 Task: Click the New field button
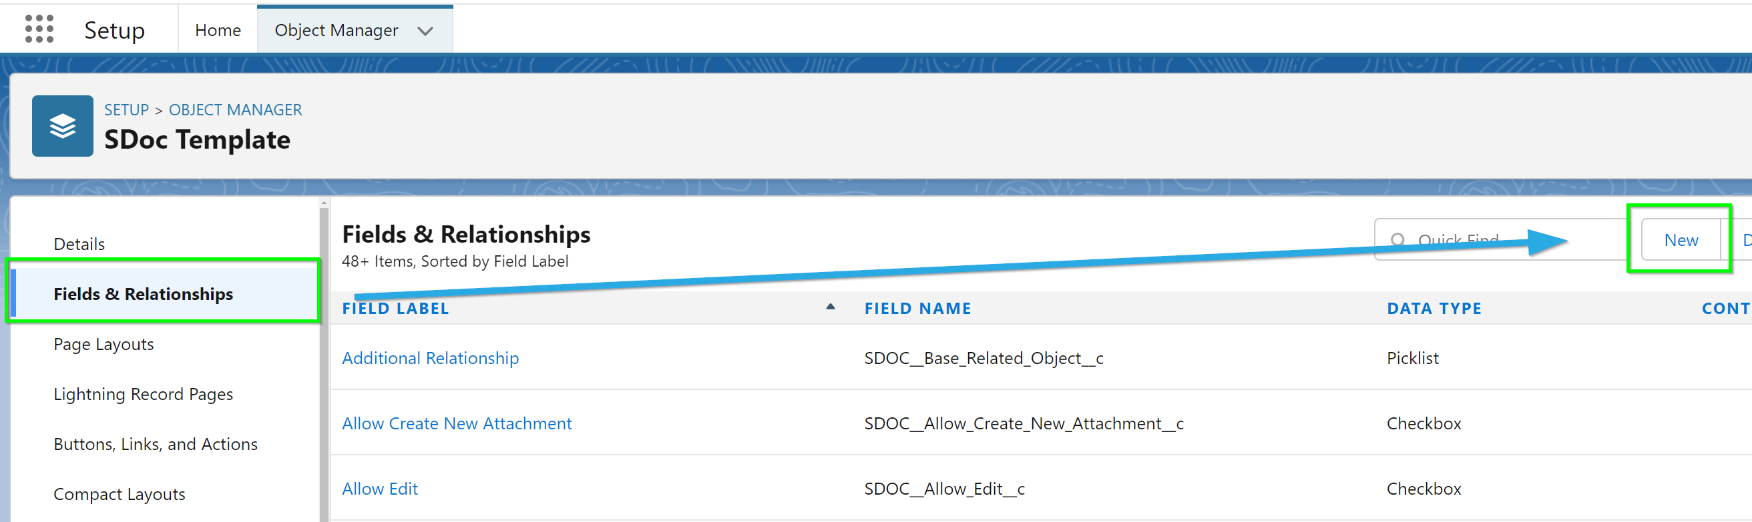coord(1681,239)
